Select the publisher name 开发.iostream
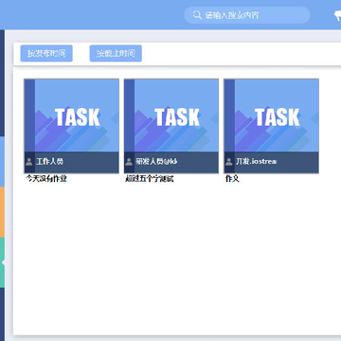This screenshot has width=341, height=341. (x=256, y=162)
